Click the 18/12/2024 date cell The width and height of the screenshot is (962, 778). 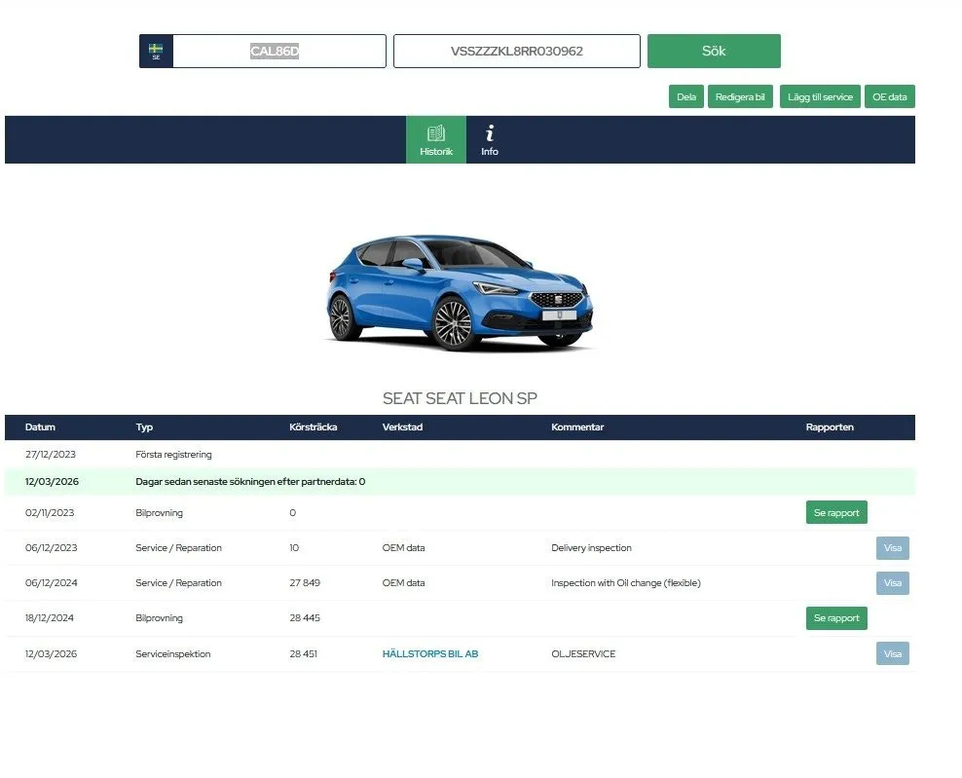coord(49,618)
